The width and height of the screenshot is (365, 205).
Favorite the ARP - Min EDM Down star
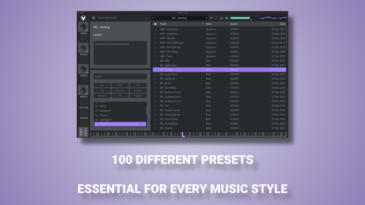click(155, 43)
